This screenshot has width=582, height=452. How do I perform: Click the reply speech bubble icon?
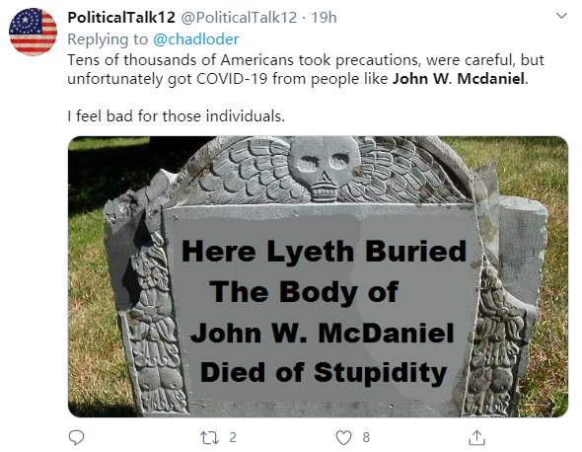[x=77, y=437]
